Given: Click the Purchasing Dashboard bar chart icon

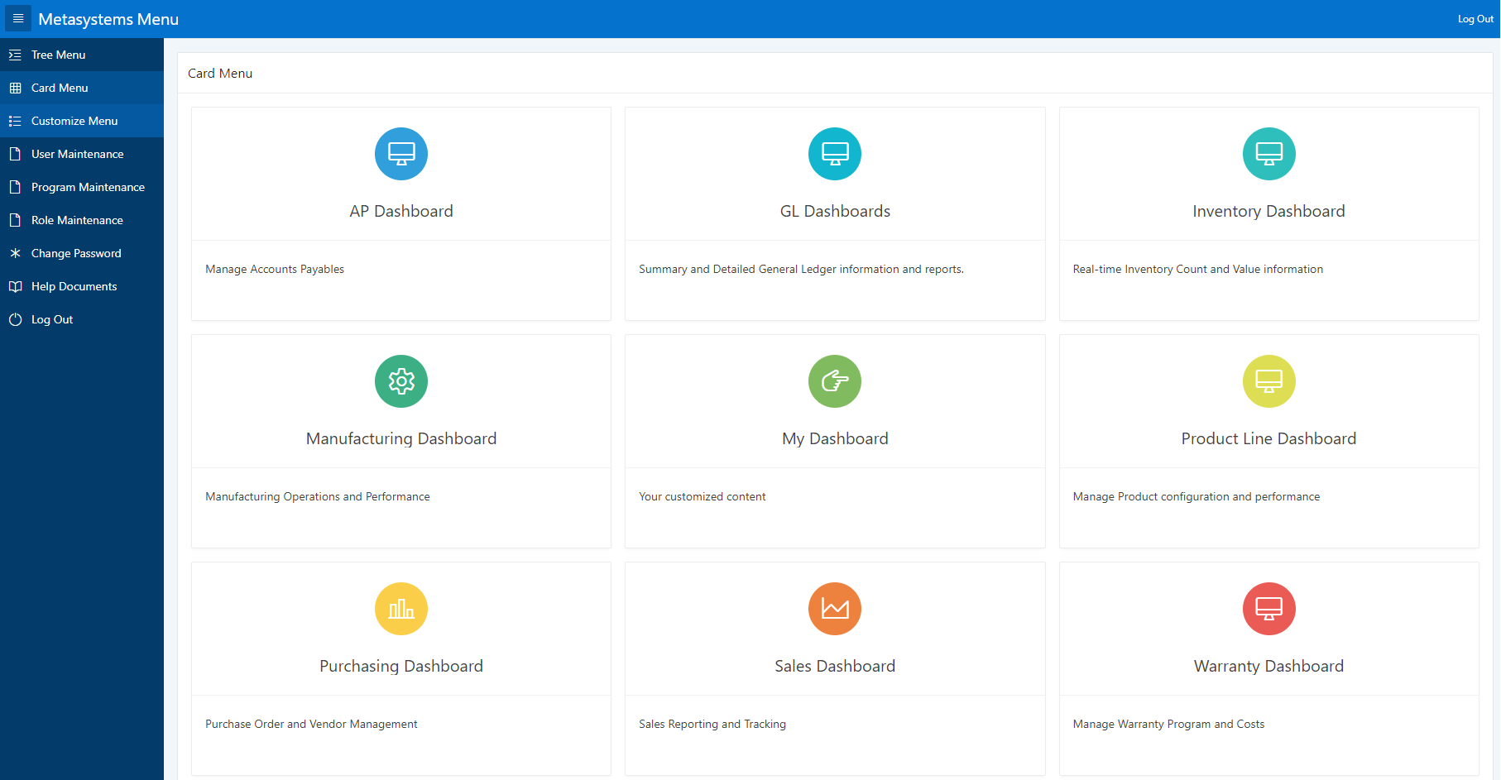Looking at the screenshot, I should pos(401,609).
